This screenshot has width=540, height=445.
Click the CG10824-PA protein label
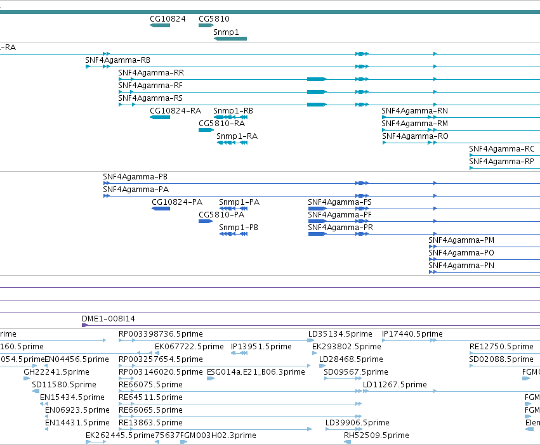click(x=177, y=202)
